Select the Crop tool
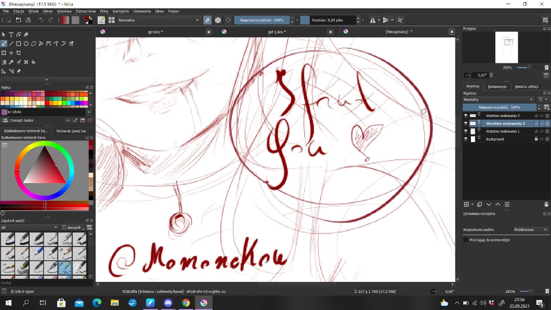Viewport: 551px width, 310px height. [x=19, y=53]
